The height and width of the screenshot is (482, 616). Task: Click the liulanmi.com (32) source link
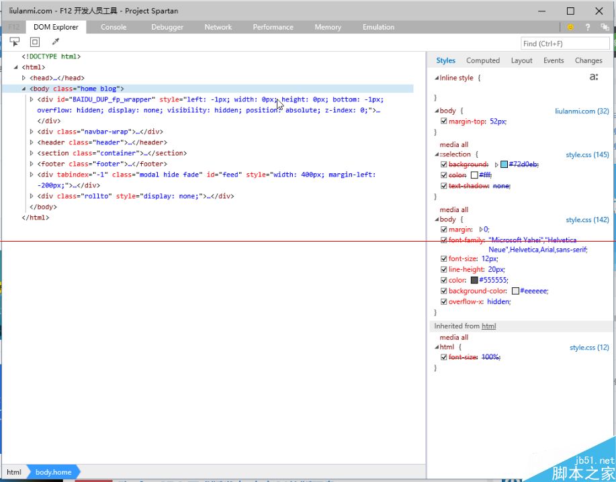pos(582,111)
